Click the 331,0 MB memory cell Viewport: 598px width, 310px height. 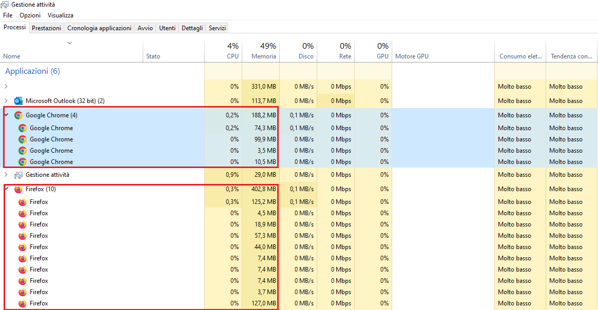[261, 87]
